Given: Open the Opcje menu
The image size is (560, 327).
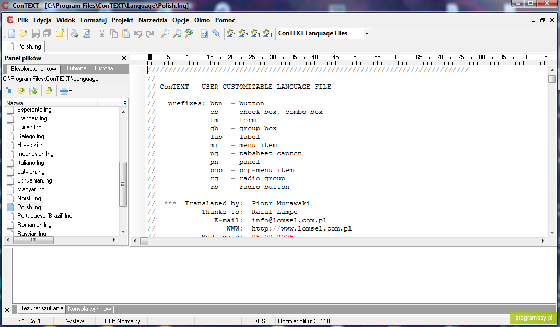Looking at the screenshot, I should point(181,20).
